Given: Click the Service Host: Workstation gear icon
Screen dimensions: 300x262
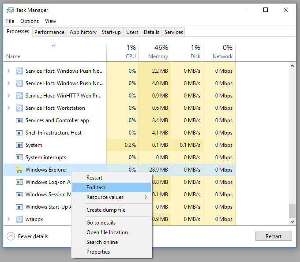Looking at the screenshot, I should pyautogui.click(x=19, y=108).
